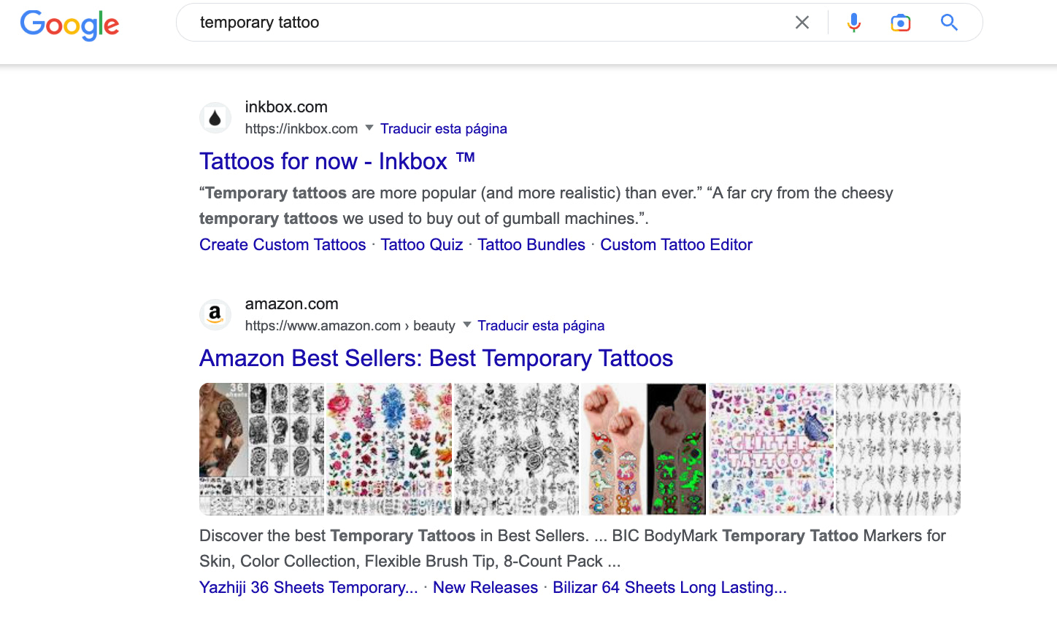Click the glitter tattoos thumbnail image

coord(771,449)
